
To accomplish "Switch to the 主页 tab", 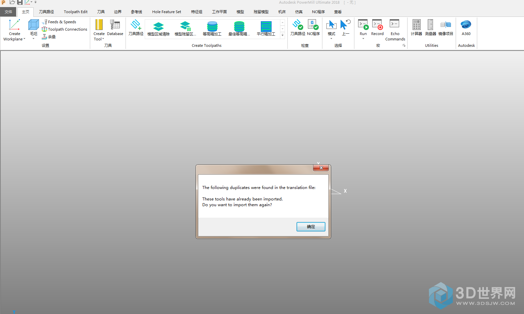I will (x=26, y=12).
